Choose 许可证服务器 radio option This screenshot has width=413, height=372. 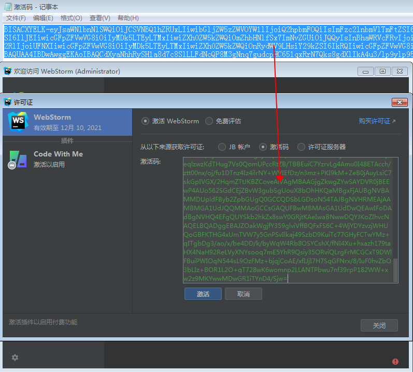click(x=301, y=147)
